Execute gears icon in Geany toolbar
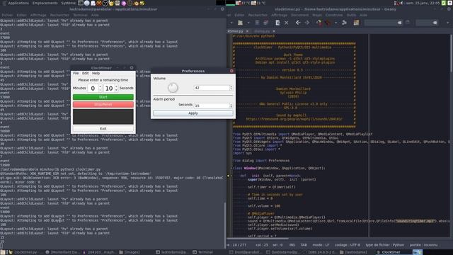 click(x=345, y=23)
